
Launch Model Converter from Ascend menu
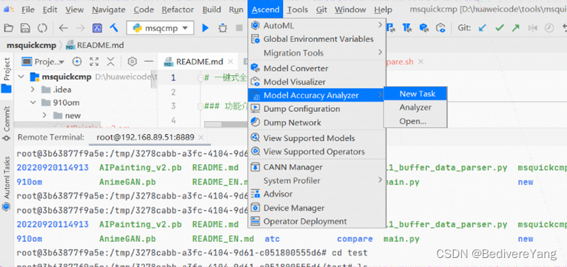[x=317, y=68]
